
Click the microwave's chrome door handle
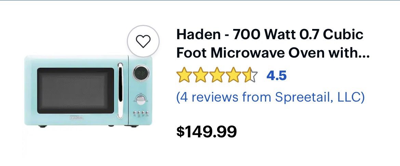pos(120,91)
